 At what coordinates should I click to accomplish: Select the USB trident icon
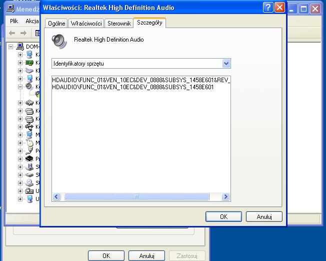coord(29,127)
